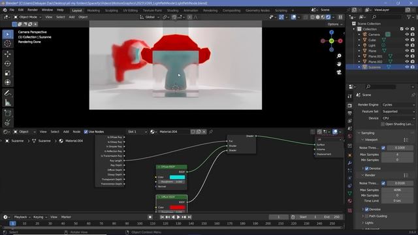Open the node editor Add menu
418x235 pixels.
66,132
